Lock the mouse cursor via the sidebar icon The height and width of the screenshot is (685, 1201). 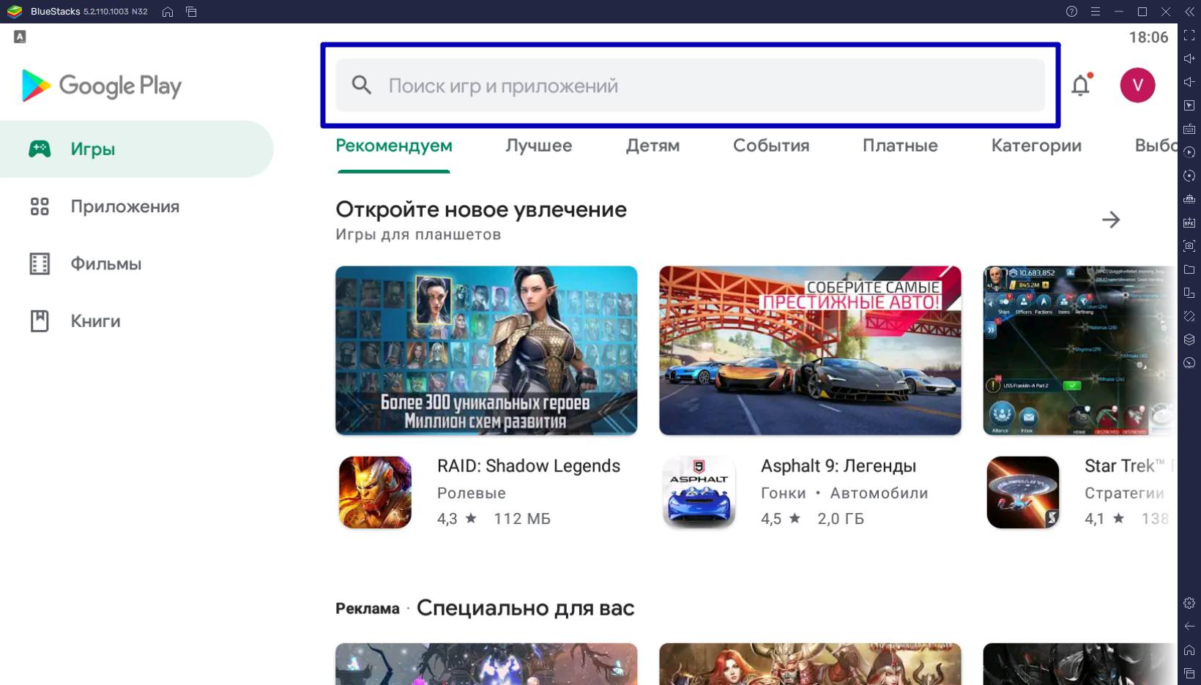pyautogui.click(x=1189, y=105)
